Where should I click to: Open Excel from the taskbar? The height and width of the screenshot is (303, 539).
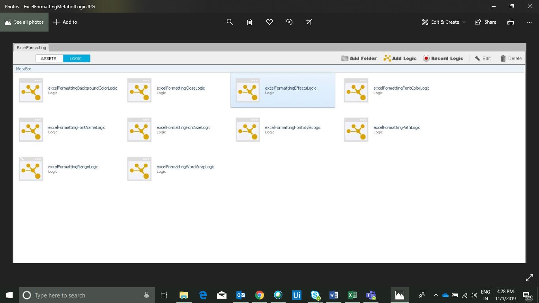(352, 295)
